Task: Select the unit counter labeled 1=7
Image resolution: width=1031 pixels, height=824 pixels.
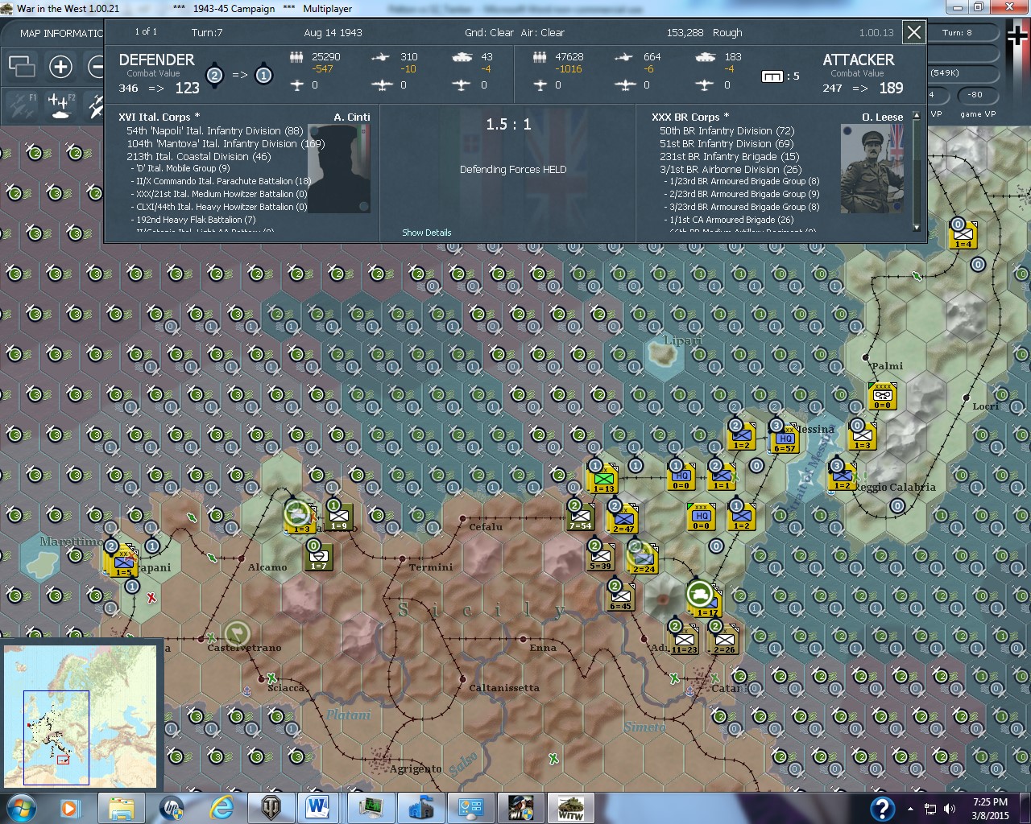Action: [x=319, y=556]
